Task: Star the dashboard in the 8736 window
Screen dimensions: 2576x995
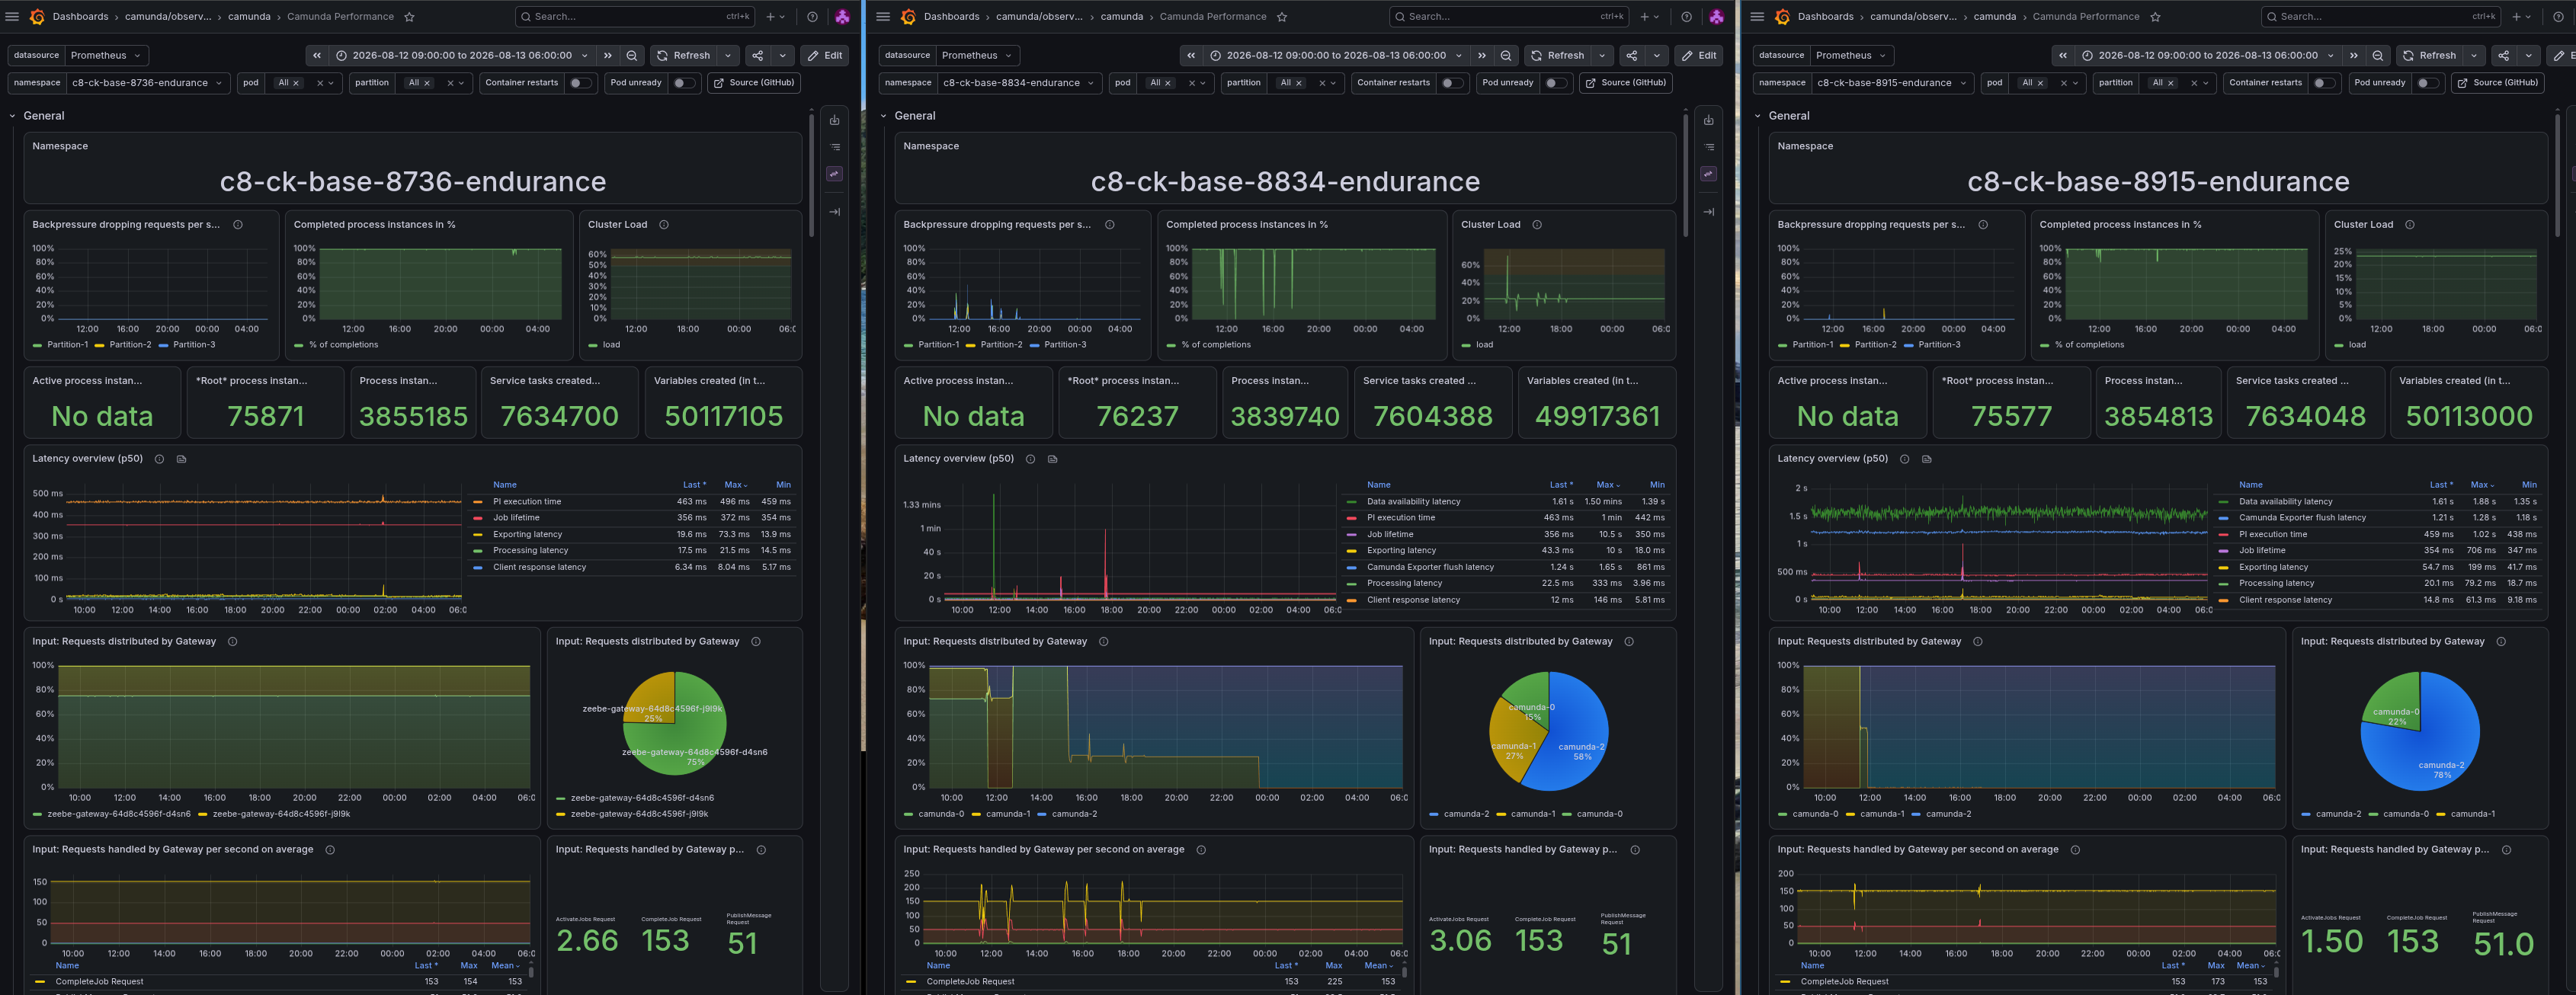Action: (x=409, y=17)
